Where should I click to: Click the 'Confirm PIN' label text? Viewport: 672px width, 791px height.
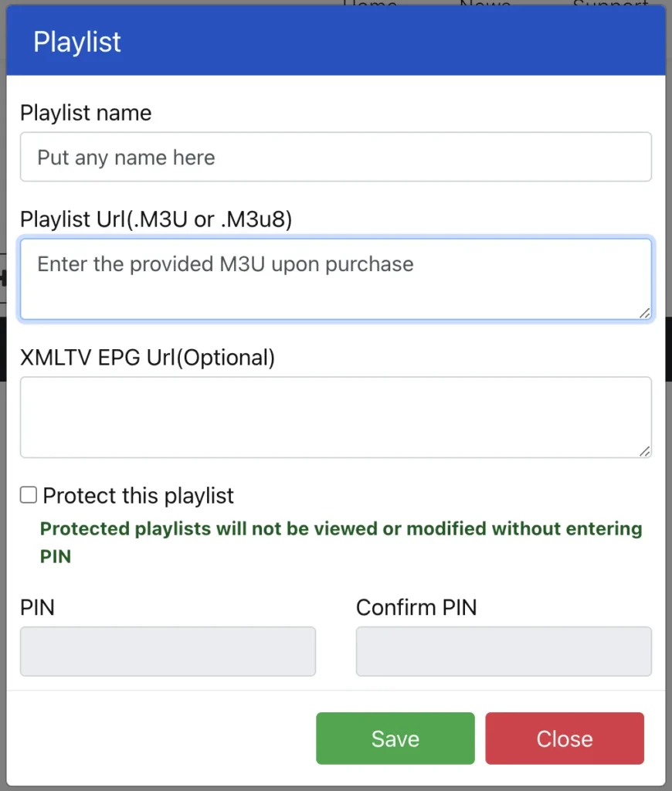(x=416, y=607)
